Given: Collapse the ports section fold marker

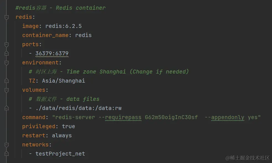Looking at the screenshot, I should click(x=7, y=44).
